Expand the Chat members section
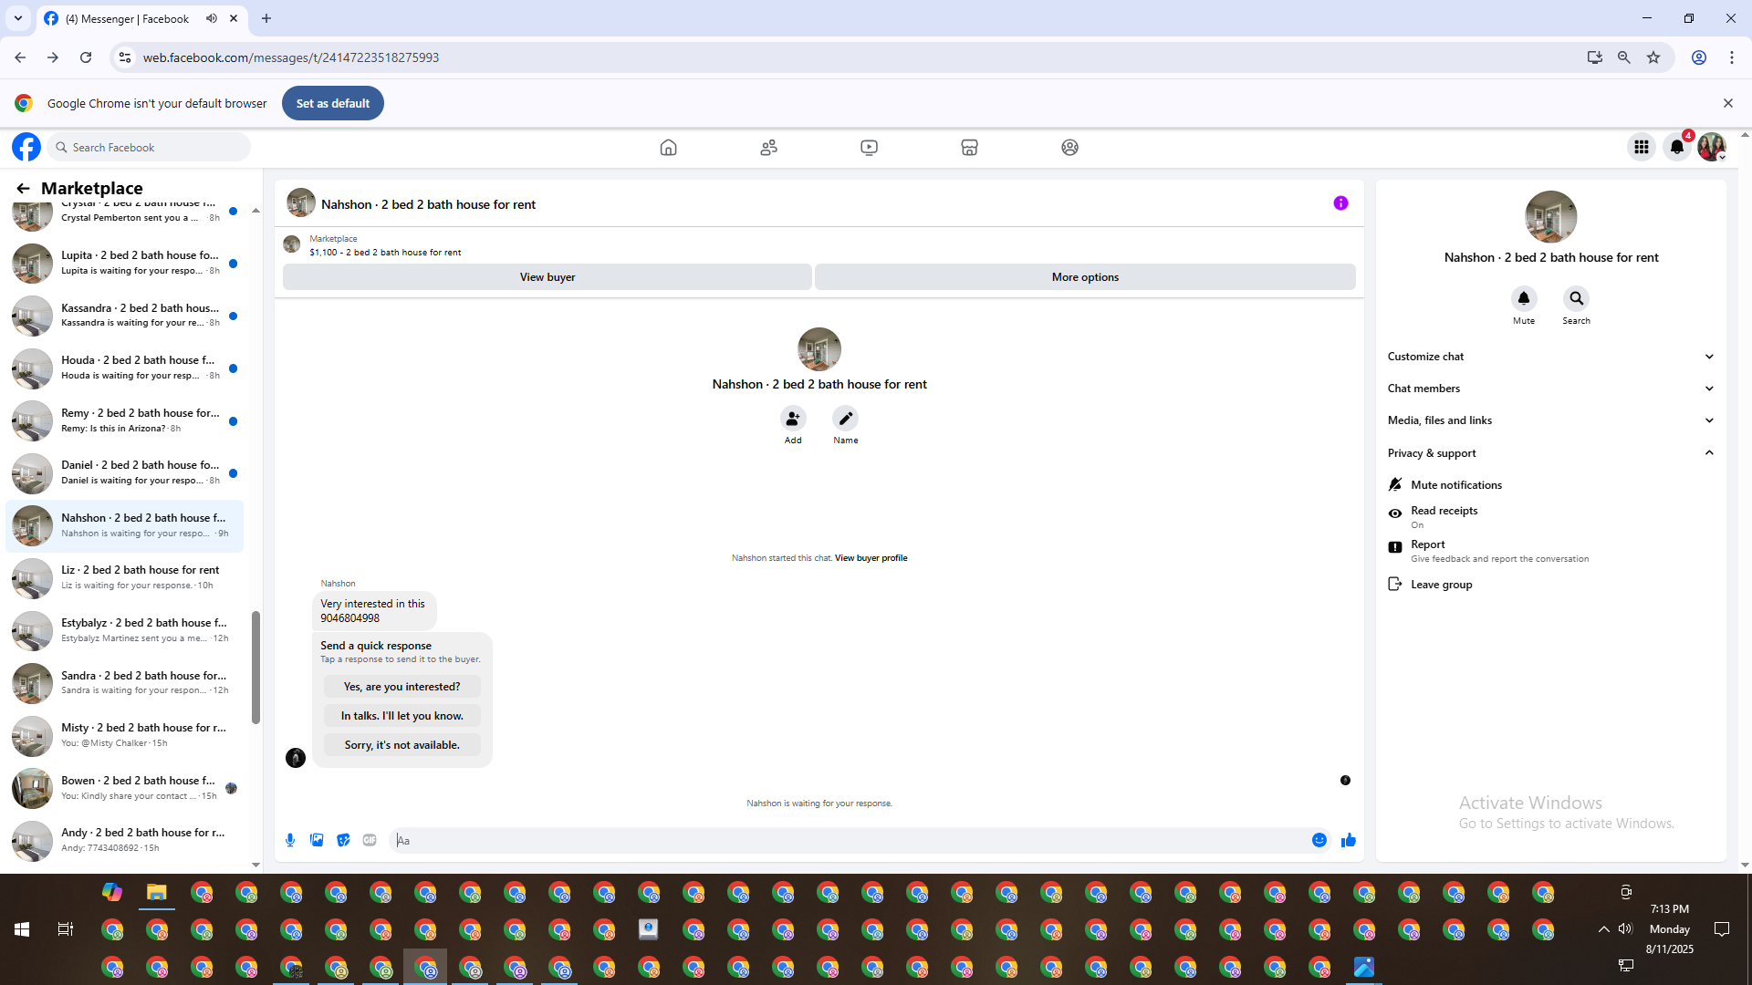1752x985 pixels. (x=1550, y=389)
